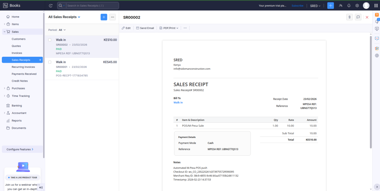
Task: Open the circular assistant icon in right rail
Action: [x=377, y=55]
